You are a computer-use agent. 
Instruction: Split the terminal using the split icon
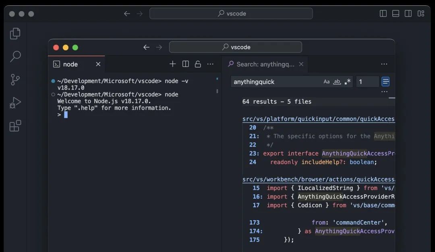coord(186,64)
